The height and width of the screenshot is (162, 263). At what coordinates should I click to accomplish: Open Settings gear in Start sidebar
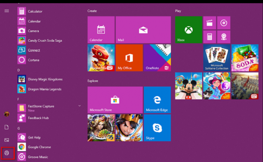point(7,153)
